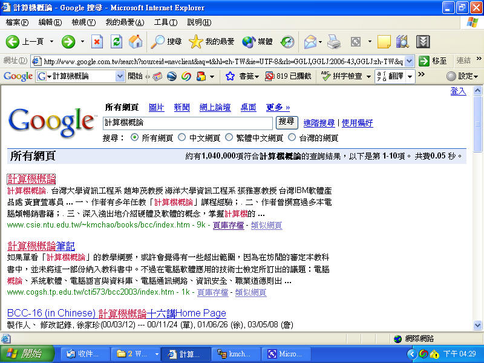
Task: Open the Mail envelope icon
Action: 310,42
